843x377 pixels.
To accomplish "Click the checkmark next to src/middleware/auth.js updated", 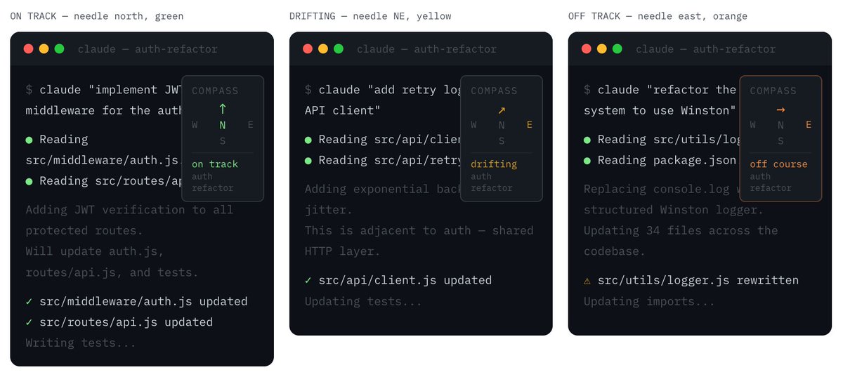I will (29, 302).
